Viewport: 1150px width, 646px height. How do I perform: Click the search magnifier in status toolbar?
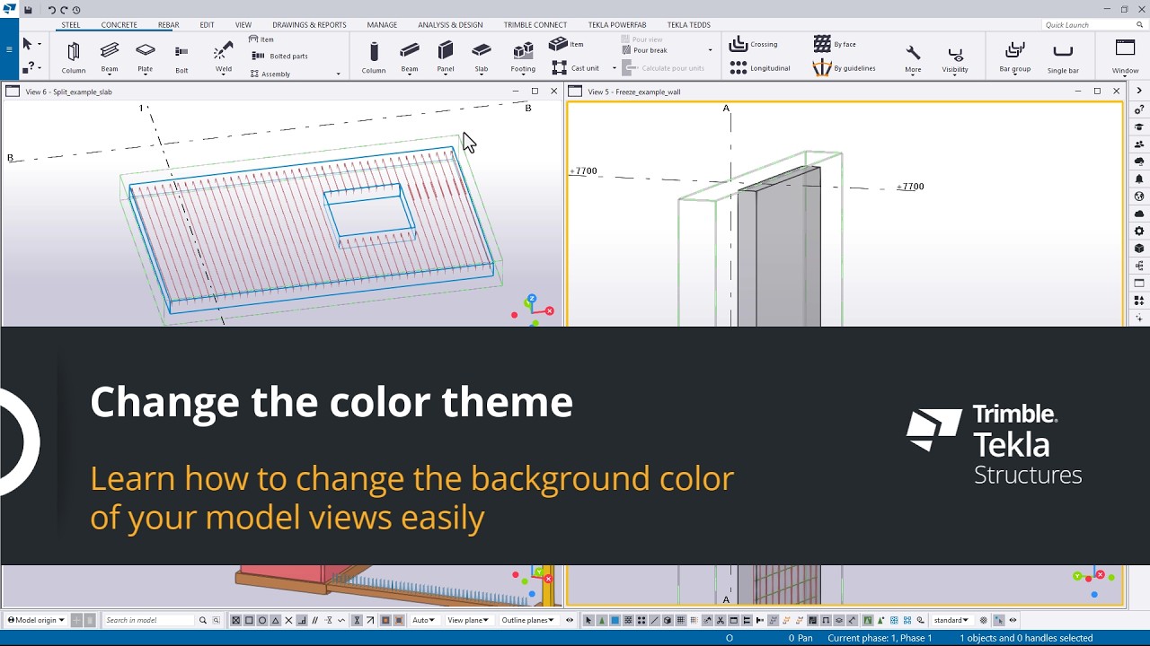click(x=203, y=620)
